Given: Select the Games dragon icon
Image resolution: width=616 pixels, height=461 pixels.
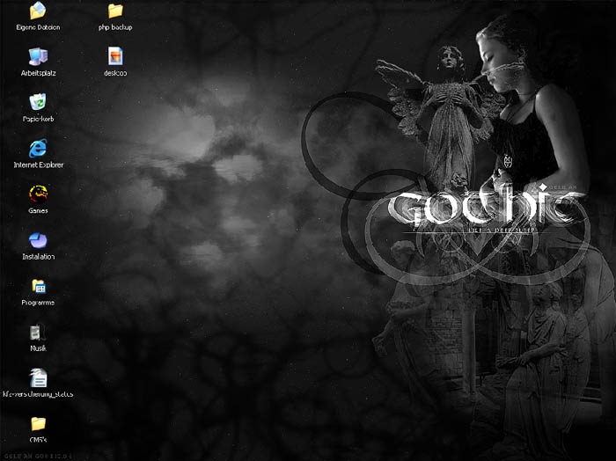Looking at the screenshot, I should tap(38, 194).
